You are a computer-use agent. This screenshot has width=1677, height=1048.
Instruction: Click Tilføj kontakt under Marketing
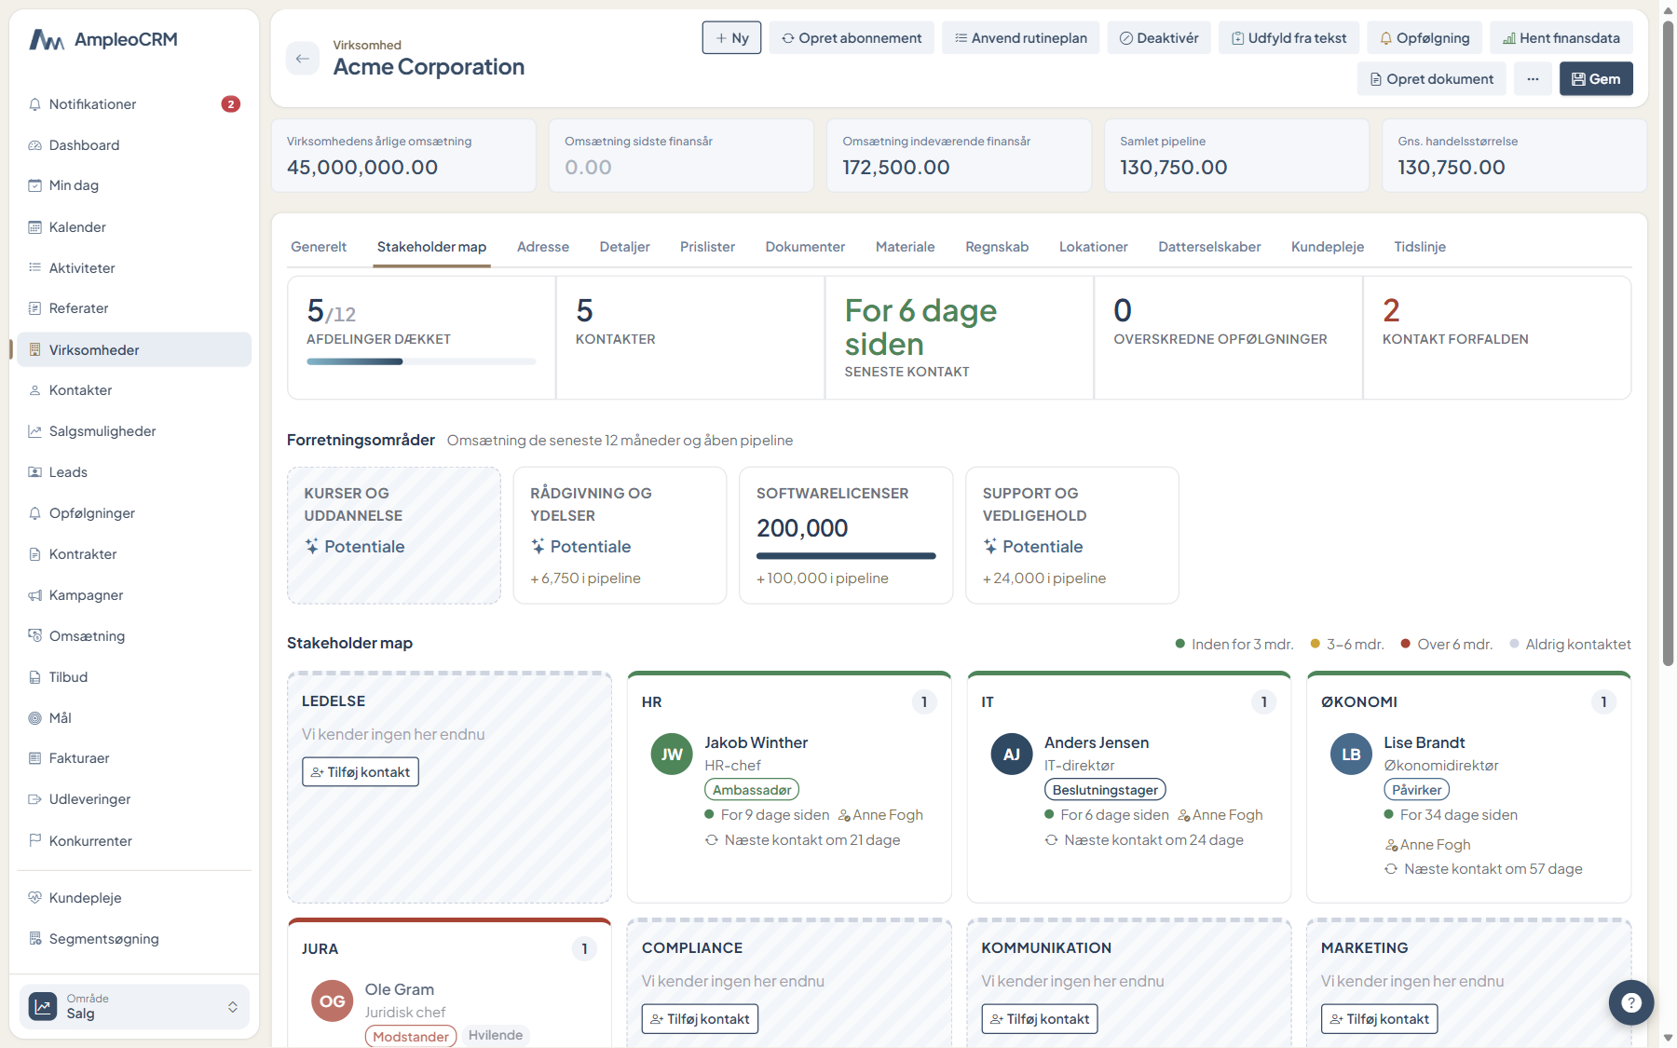click(1379, 1019)
